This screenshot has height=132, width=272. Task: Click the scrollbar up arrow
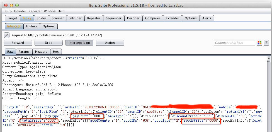269,58
